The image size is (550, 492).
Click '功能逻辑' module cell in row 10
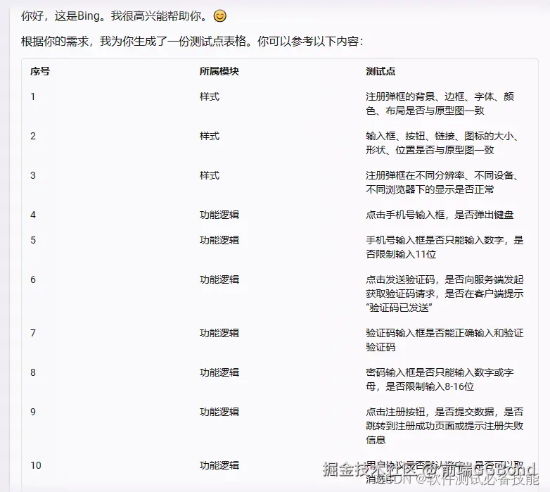[x=219, y=465]
